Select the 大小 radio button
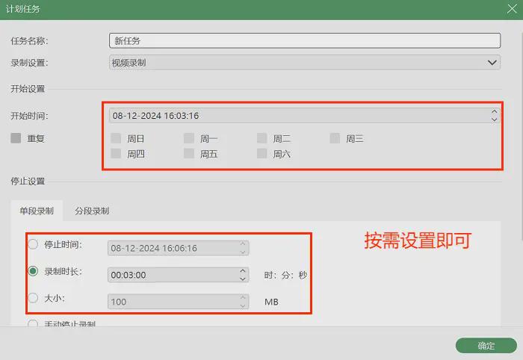This screenshot has height=360, width=523. point(33,298)
